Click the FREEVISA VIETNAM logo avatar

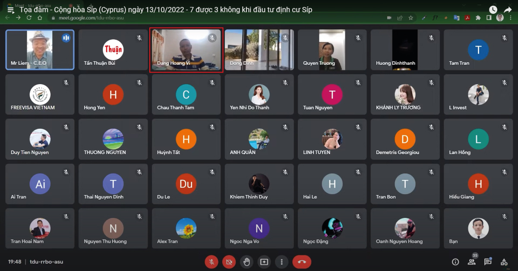pyautogui.click(x=40, y=95)
